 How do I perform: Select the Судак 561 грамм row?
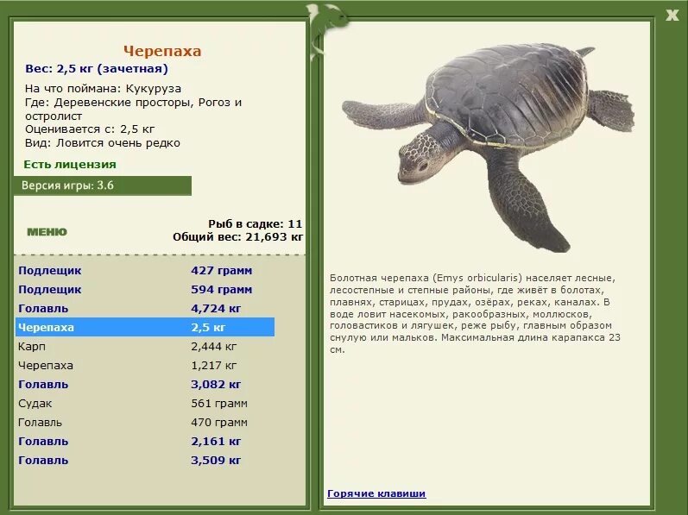coord(145,403)
